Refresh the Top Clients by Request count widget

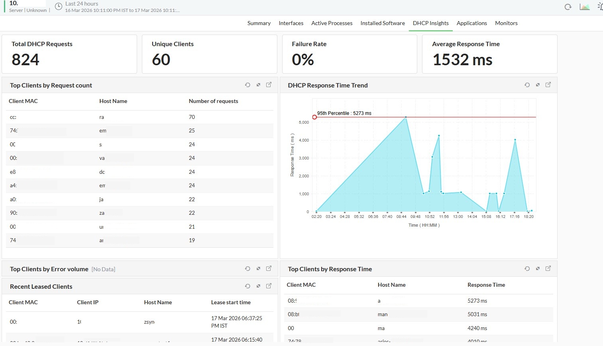pyautogui.click(x=247, y=85)
